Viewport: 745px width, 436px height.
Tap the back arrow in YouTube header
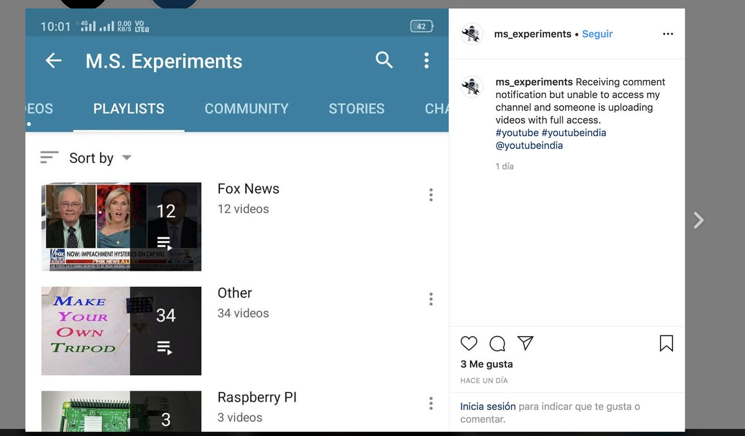pyautogui.click(x=54, y=60)
